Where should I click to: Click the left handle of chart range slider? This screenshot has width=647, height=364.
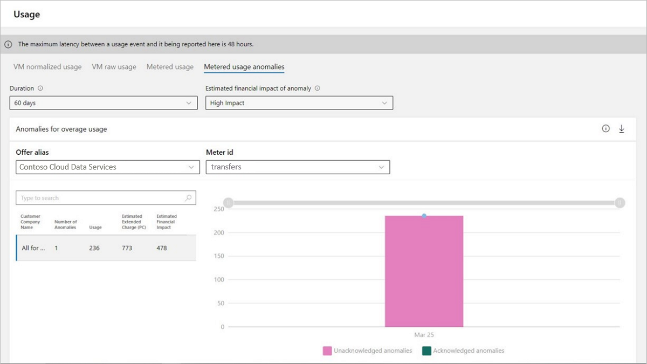point(228,203)
